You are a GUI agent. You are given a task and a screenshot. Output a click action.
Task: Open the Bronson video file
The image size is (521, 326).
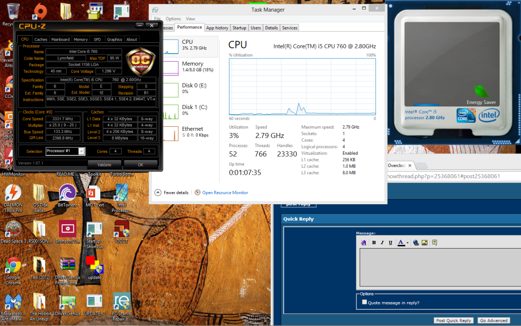(68, 229)
